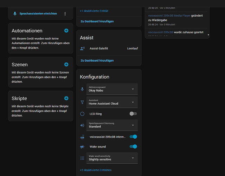The height and width of the screenshot is (176, 225).
Task: Open the Aktivierungswort dropdown showing Okay Nabu
Action: coord(112,89)
